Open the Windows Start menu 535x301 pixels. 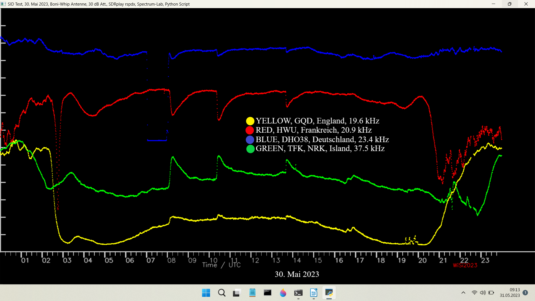(206, 293)
